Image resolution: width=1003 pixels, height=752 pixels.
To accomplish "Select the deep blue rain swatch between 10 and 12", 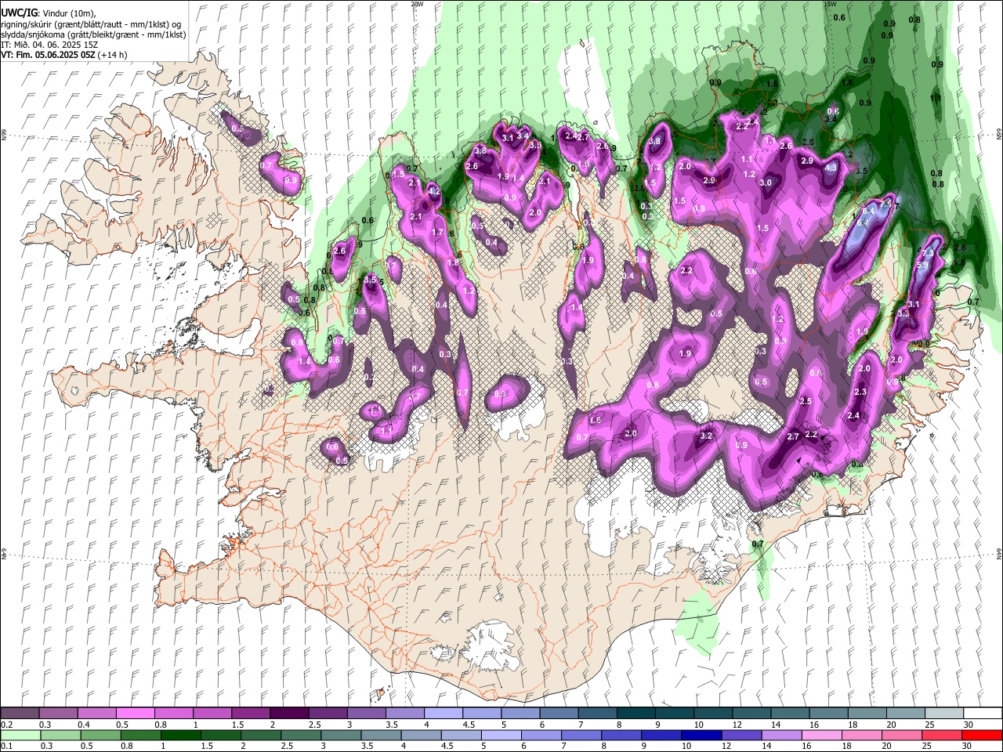I will pos(701,736).
